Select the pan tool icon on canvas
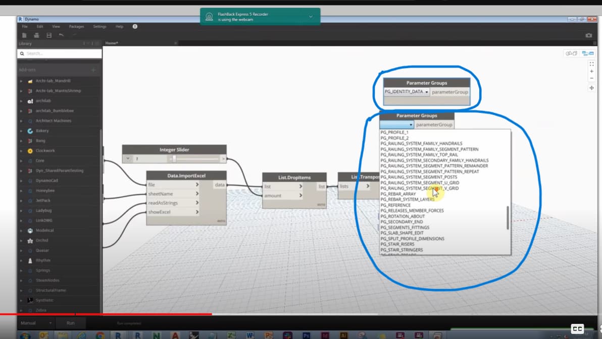Screen dimensions: 602x339 [x=591, y=88]
